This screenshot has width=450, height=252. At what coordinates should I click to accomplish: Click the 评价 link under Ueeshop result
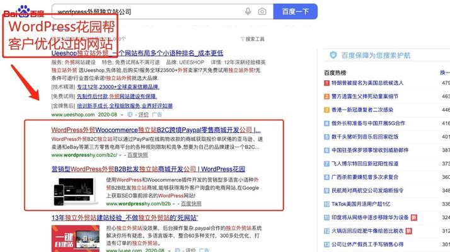pyautogui.click(x=144, y=115)
